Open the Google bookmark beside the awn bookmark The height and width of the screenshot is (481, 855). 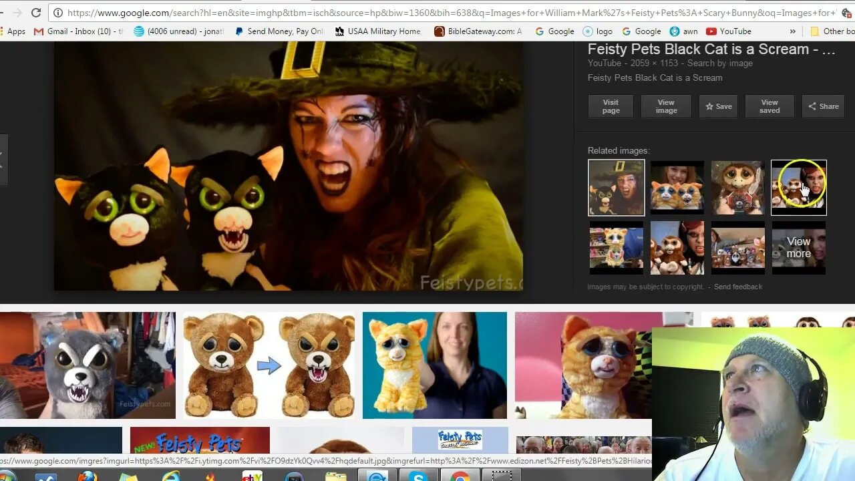tap(641, 31)
